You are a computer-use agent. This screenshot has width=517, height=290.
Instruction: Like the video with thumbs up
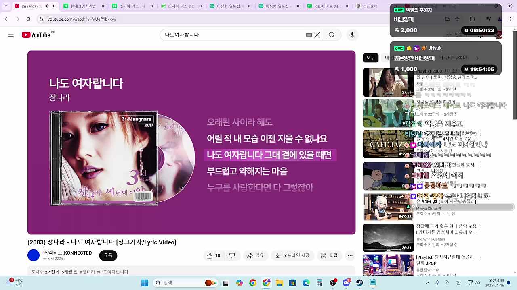pos(214,255)
